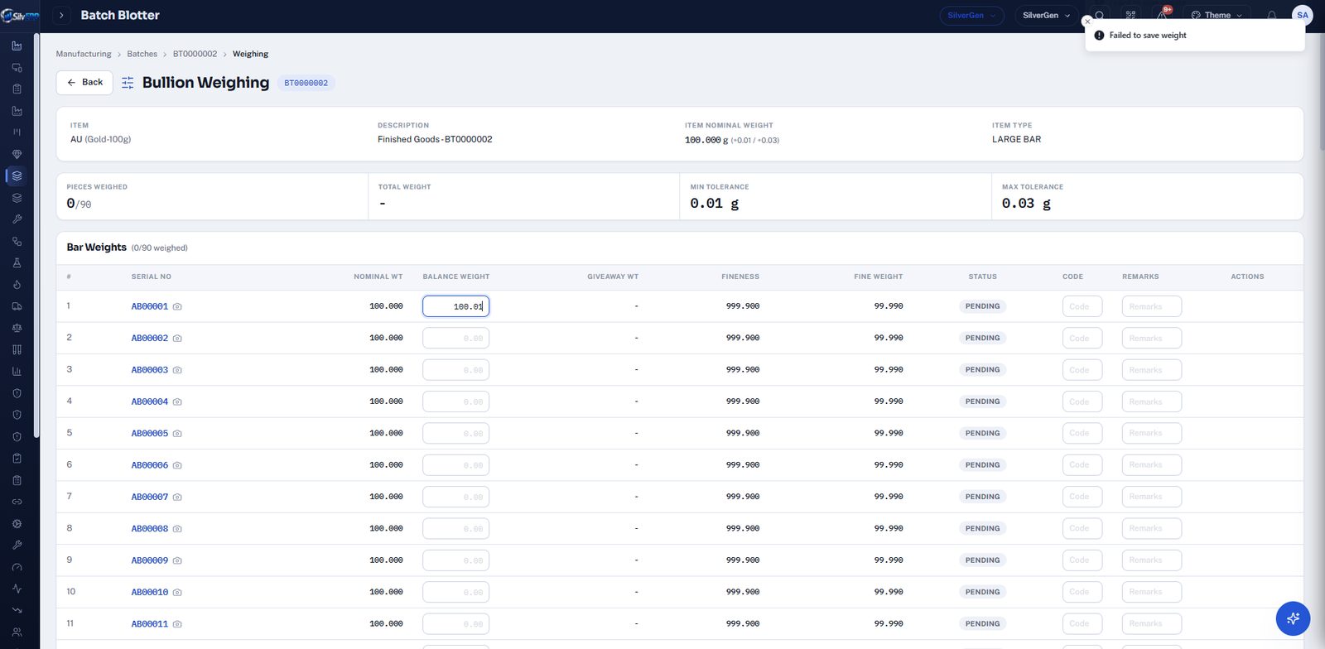The height and width of the screenshot is (649, 1325).
Task: Click the camera icon beside AB00010
Action: click(177, 592)
